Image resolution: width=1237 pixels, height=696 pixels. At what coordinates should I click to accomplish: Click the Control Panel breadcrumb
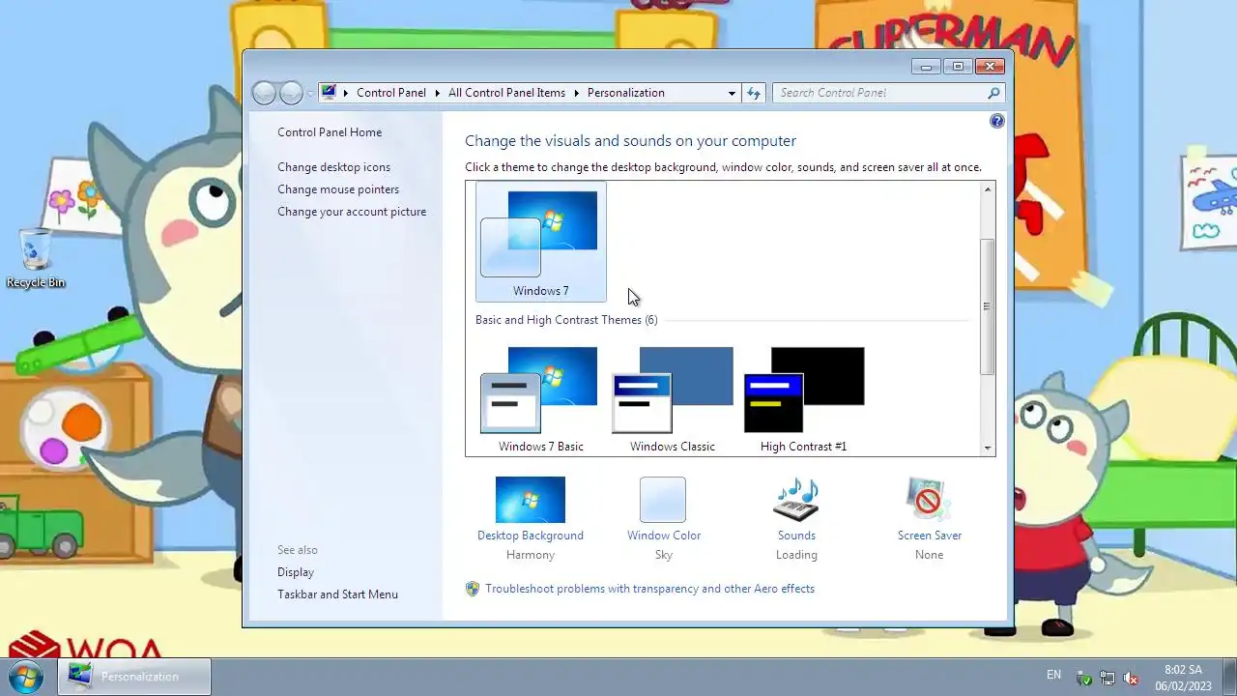[x=391, y=93]
